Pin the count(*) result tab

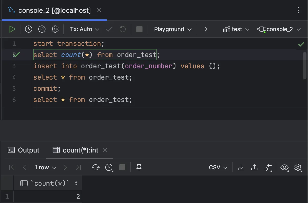[x=139, y=168]
